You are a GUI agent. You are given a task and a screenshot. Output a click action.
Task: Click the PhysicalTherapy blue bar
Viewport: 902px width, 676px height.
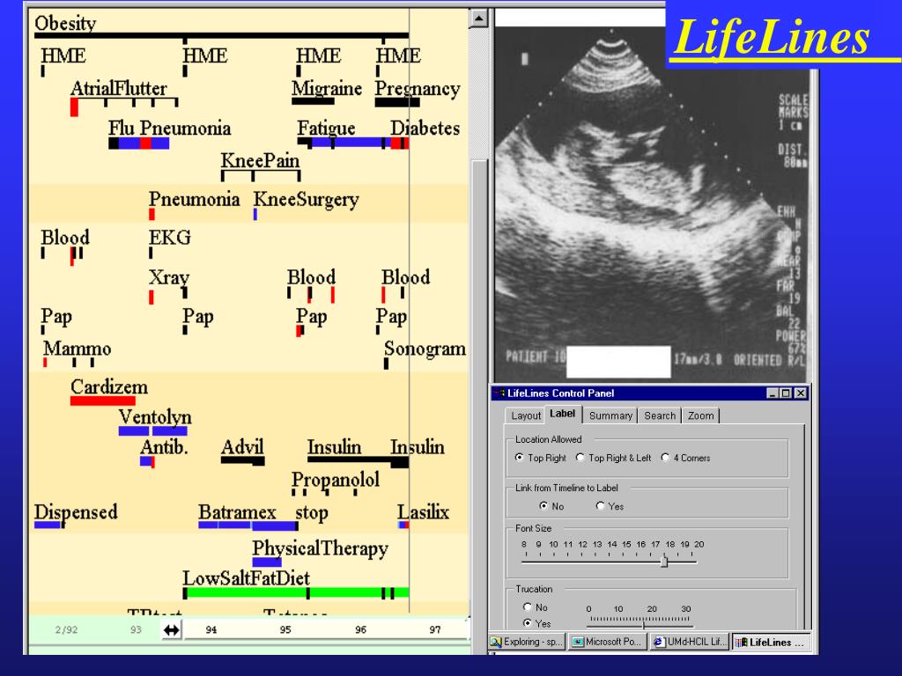point(267,562)
